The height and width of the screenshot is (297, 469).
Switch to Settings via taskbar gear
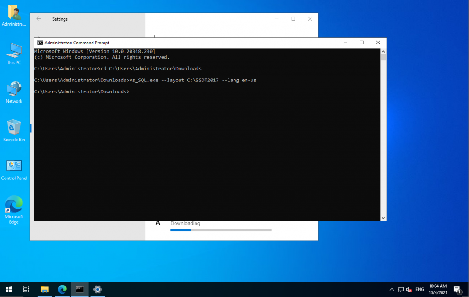click(x=98, y=289)
